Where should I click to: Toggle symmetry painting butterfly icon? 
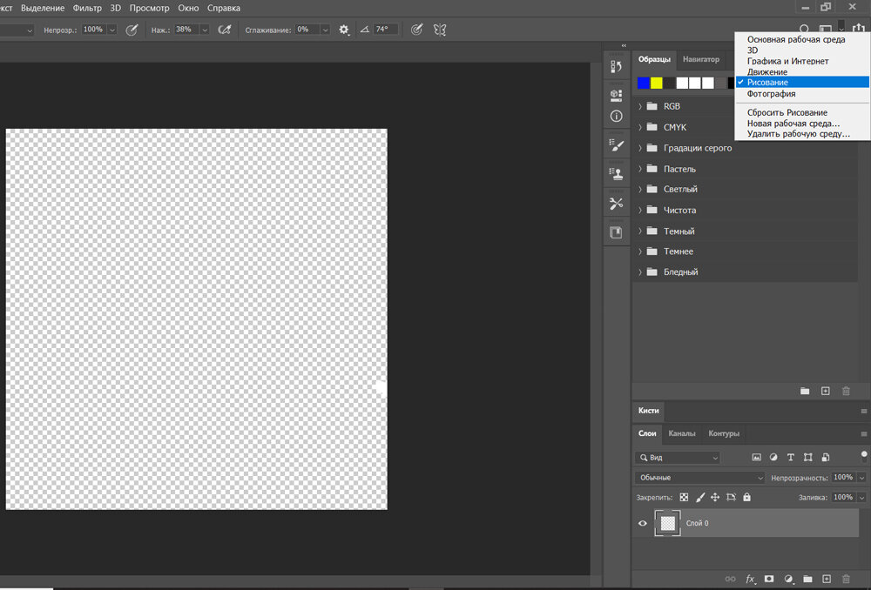(x=440, y=30)
